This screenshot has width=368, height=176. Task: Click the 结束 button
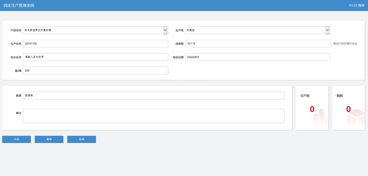[x=81, y=139]
